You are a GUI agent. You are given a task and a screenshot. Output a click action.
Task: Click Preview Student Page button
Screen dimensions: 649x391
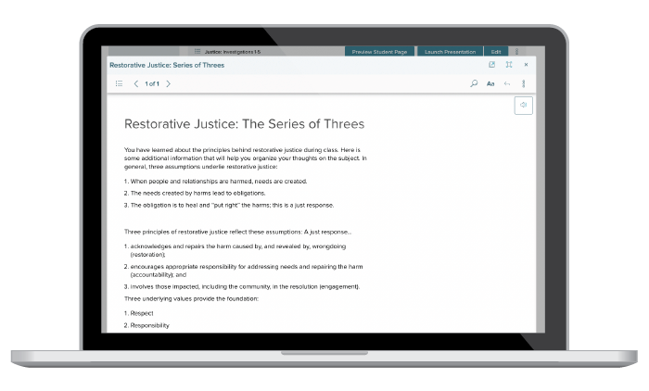380,52
